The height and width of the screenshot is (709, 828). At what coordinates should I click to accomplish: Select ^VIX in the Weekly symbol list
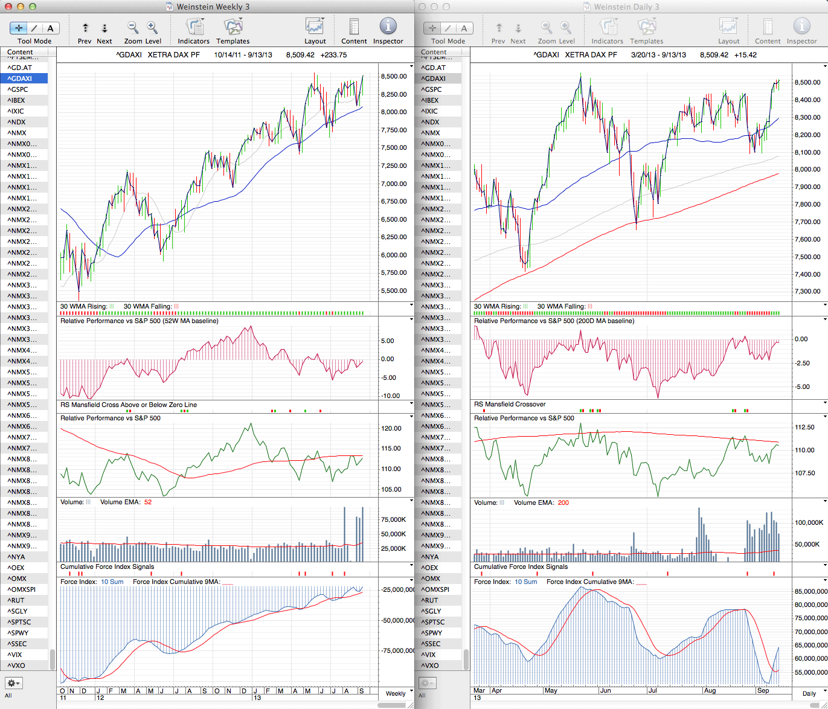click(15, 655)
